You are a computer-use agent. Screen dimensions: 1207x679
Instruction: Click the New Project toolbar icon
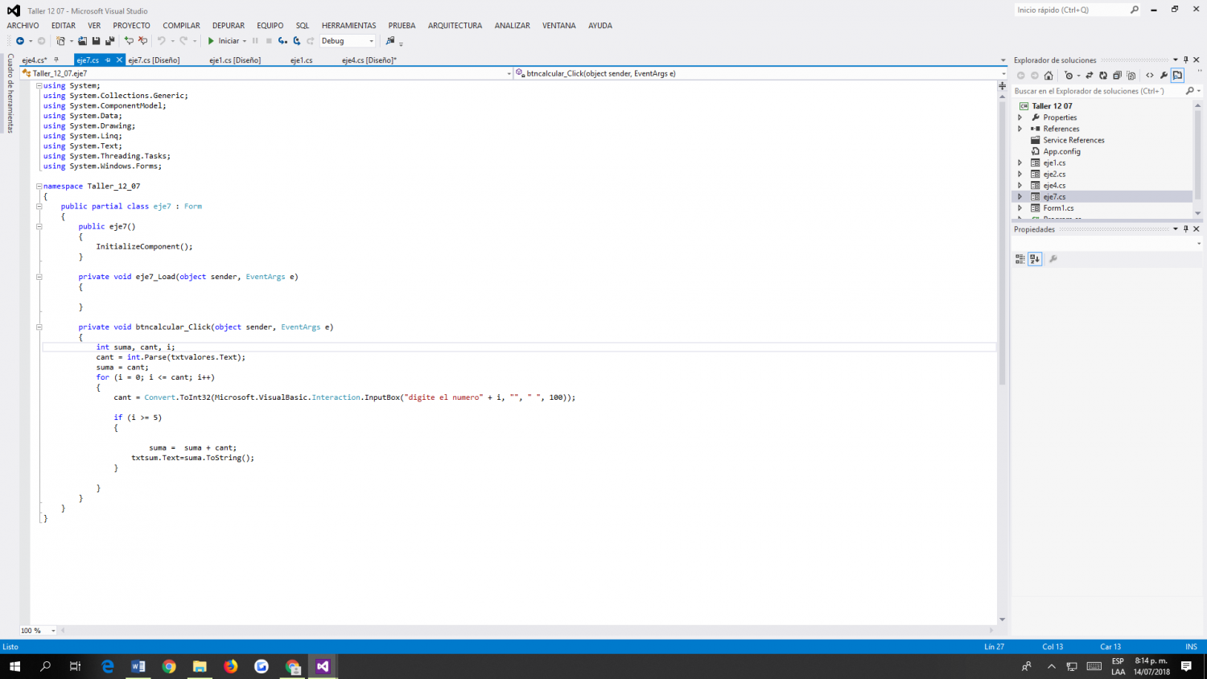coord(60,41)
